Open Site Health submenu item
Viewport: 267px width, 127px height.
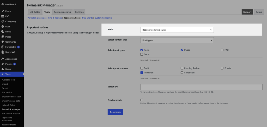click(7, 93)
